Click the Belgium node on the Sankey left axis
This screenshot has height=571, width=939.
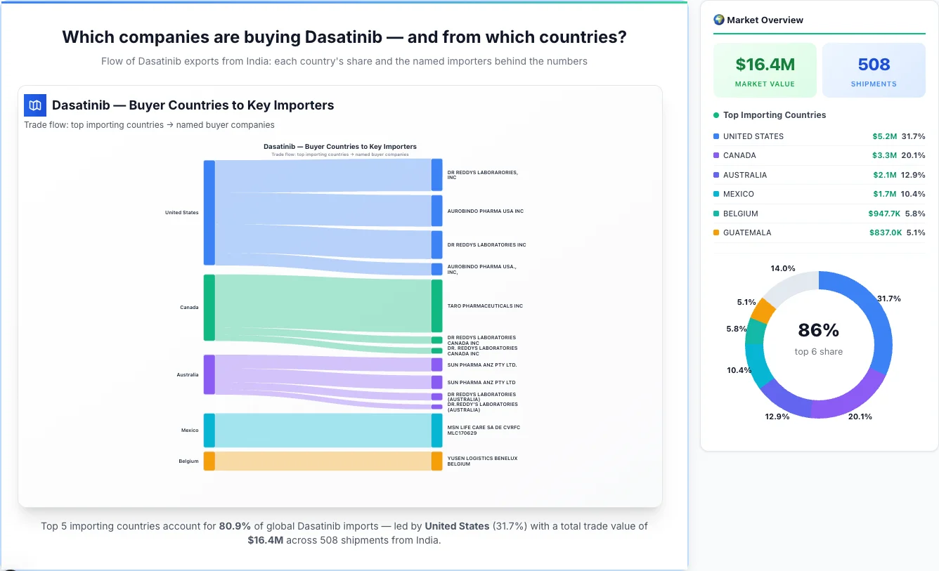(x=208, y=461)
